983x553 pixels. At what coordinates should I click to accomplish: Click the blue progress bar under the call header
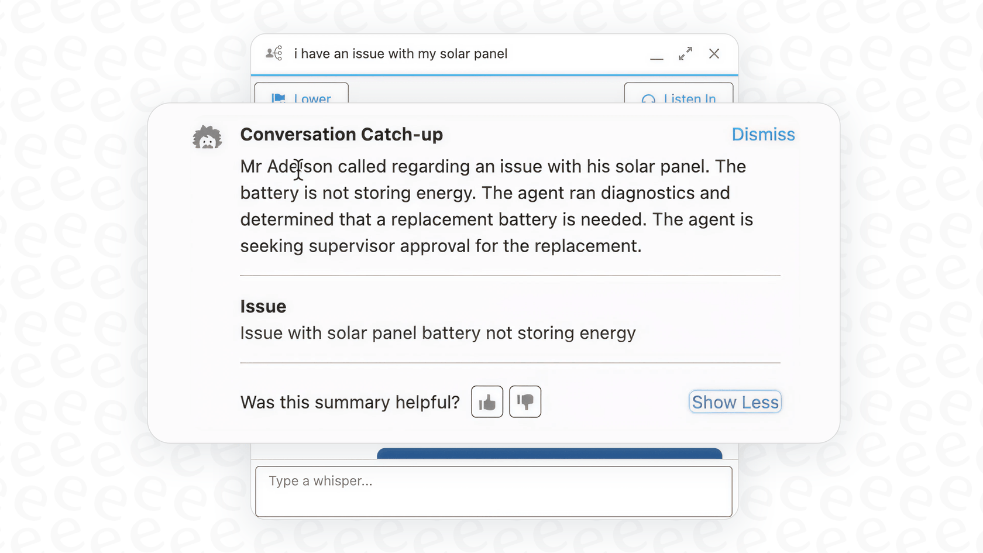pos(494,74)
